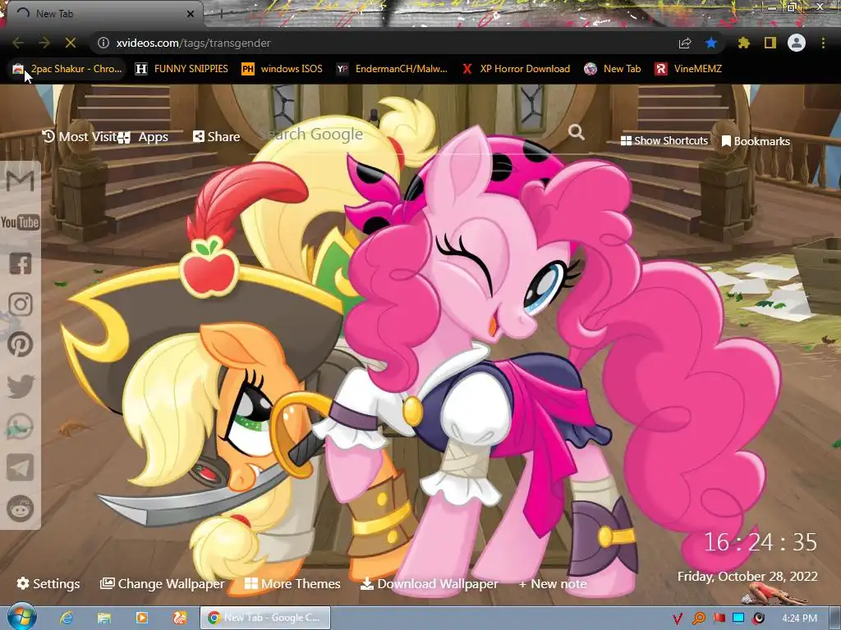
Task: Open Telegram from the sidebar
Action: pyautogui.click(x=21, y=468)
